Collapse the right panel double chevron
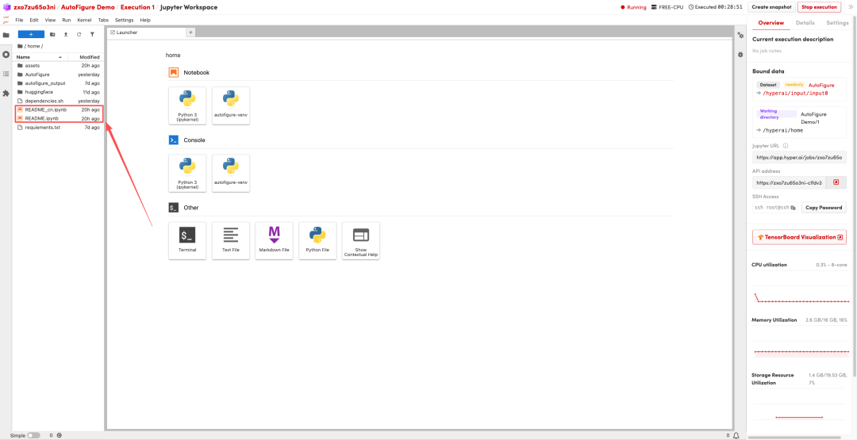The width and height of the screenshot is (857, 440). (x=851, y=7)
